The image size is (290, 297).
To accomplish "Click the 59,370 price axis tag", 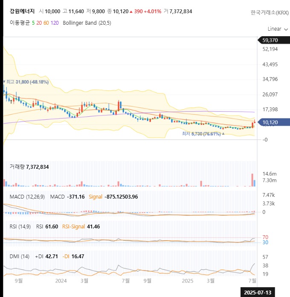I will [274, 40].
